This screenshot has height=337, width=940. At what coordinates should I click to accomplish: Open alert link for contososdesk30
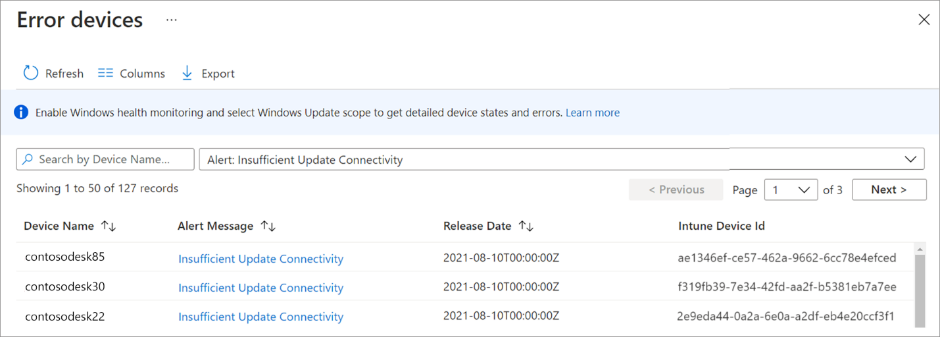pos(260,288)
